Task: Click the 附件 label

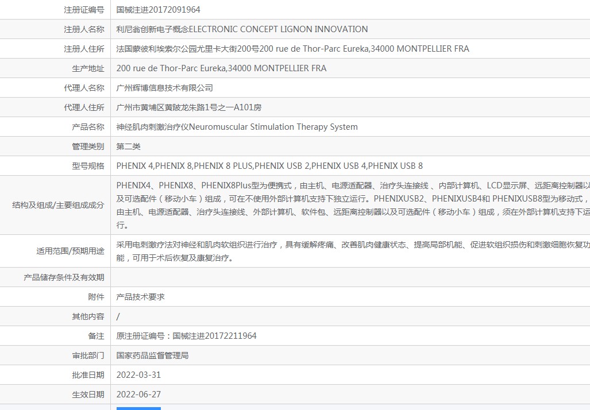Action: click(x=96, y=297)
